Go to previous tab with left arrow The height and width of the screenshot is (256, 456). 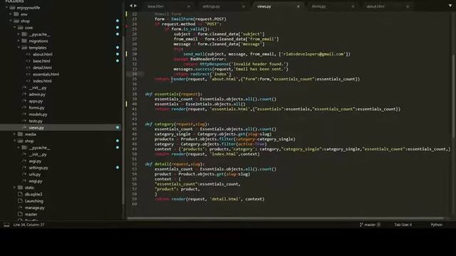coord(131,6)
